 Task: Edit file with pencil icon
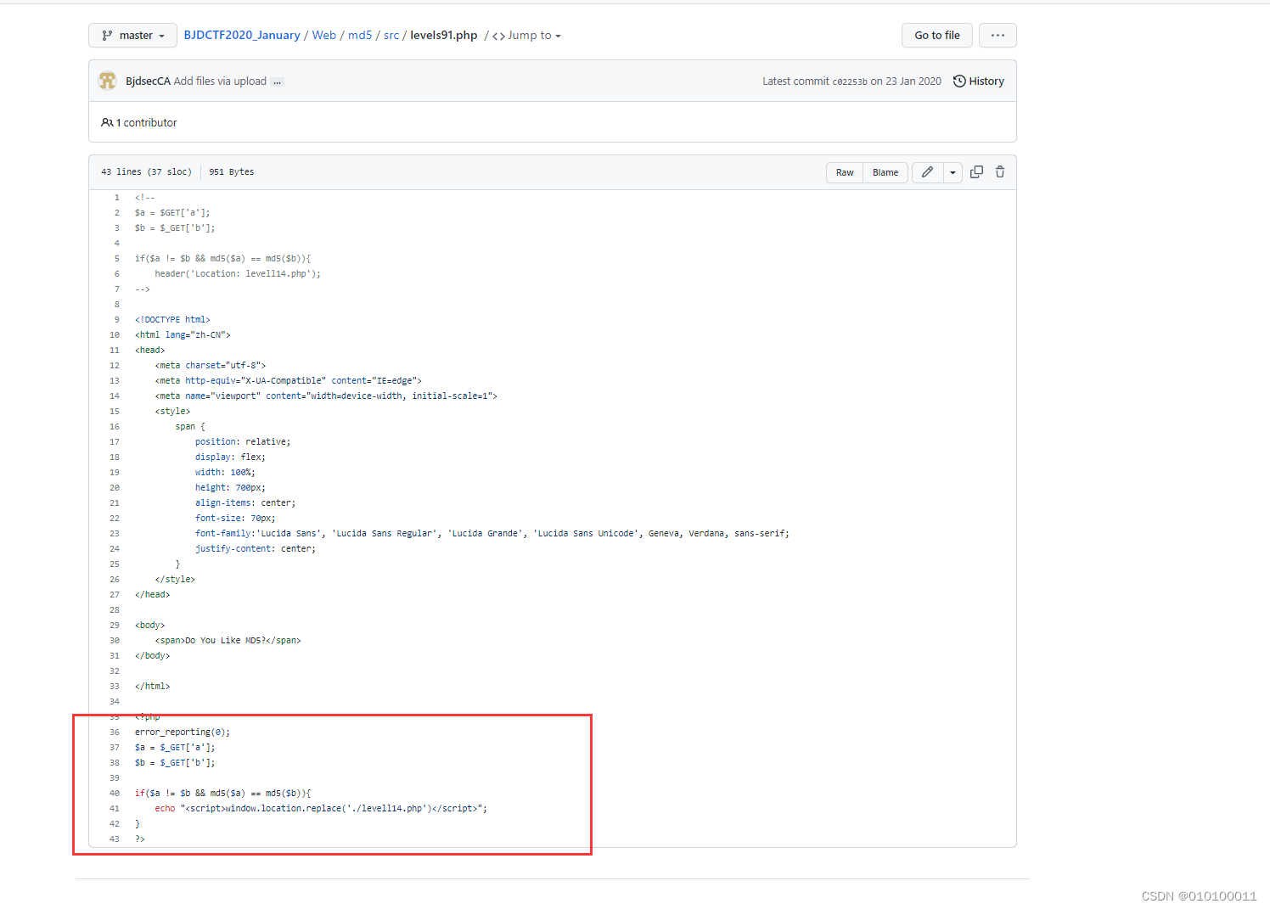click(x=927, y=172)
